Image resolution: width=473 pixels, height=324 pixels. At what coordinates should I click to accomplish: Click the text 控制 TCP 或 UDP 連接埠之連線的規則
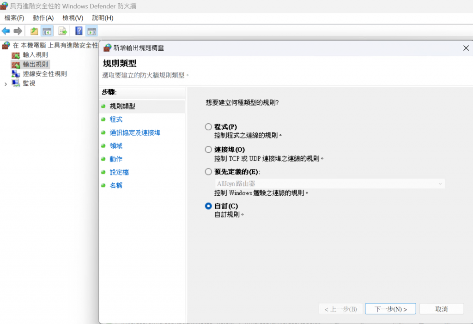pyautogui.click(x=269, y=158)
